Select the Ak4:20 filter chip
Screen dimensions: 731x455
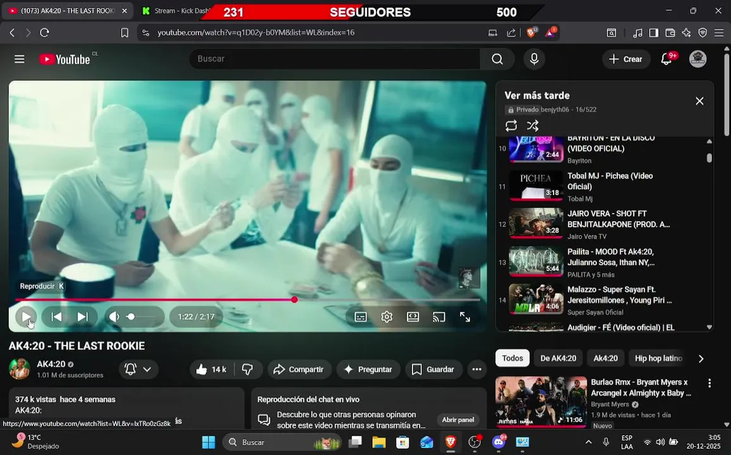(605, 358)
